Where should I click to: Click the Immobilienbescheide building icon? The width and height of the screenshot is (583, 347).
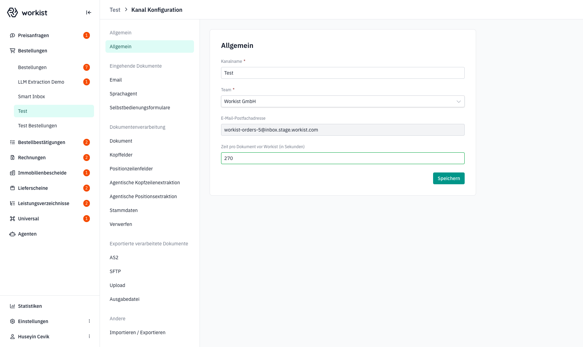12,173
